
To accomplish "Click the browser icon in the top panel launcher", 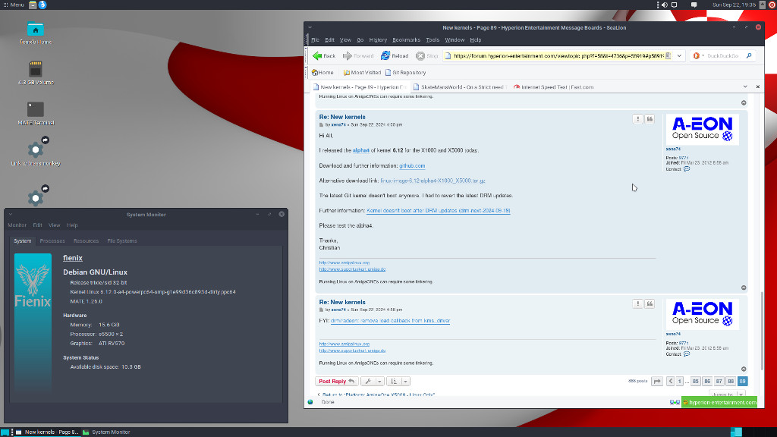I will tap(42, 5).
